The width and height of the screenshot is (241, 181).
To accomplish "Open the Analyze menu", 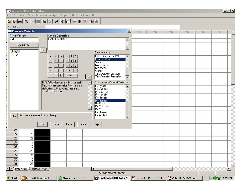I will pyautogui.click(x=53, y=15).
